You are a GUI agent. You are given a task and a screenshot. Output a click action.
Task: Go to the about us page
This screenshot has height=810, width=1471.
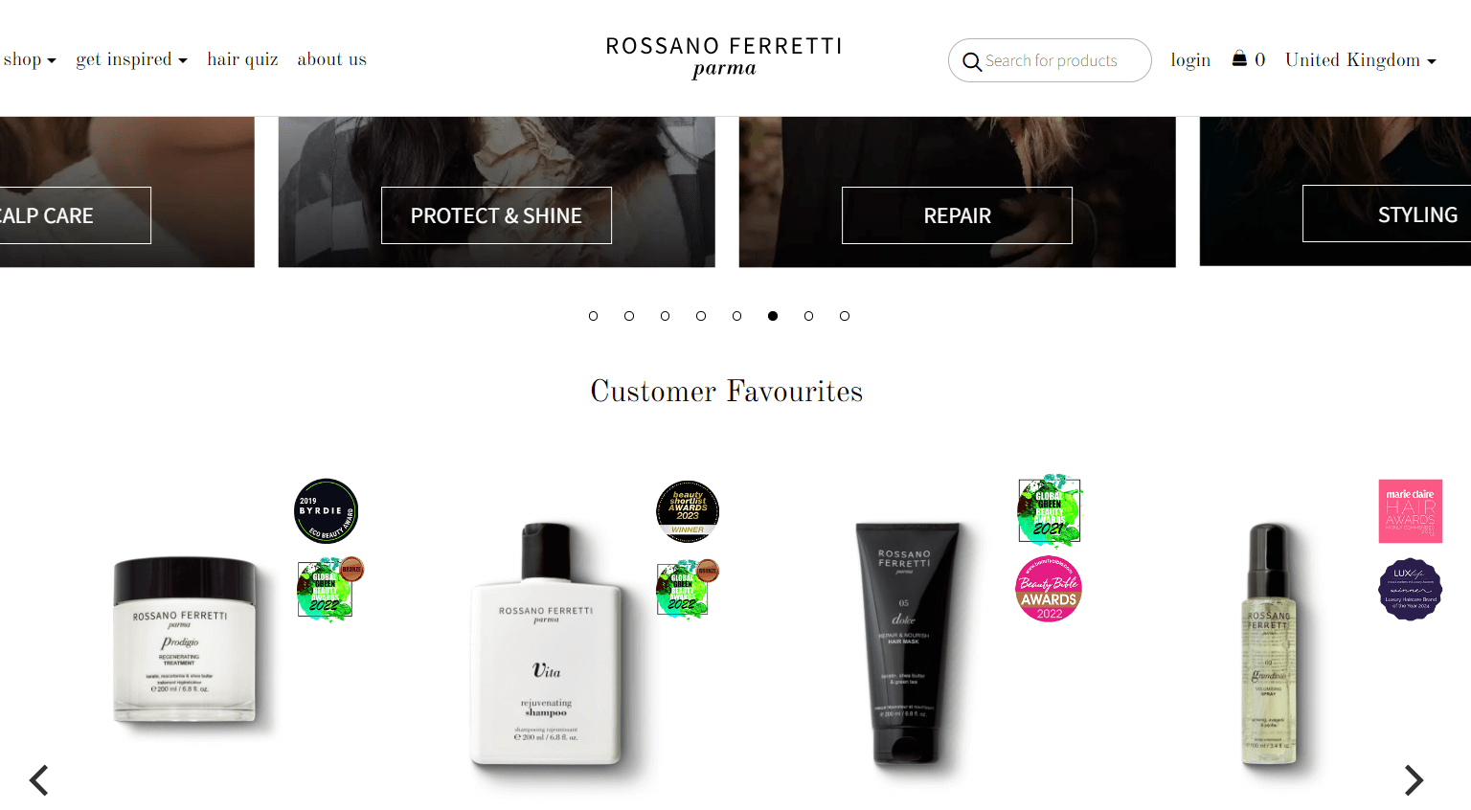pyautogui.click(x=332, y=59)
